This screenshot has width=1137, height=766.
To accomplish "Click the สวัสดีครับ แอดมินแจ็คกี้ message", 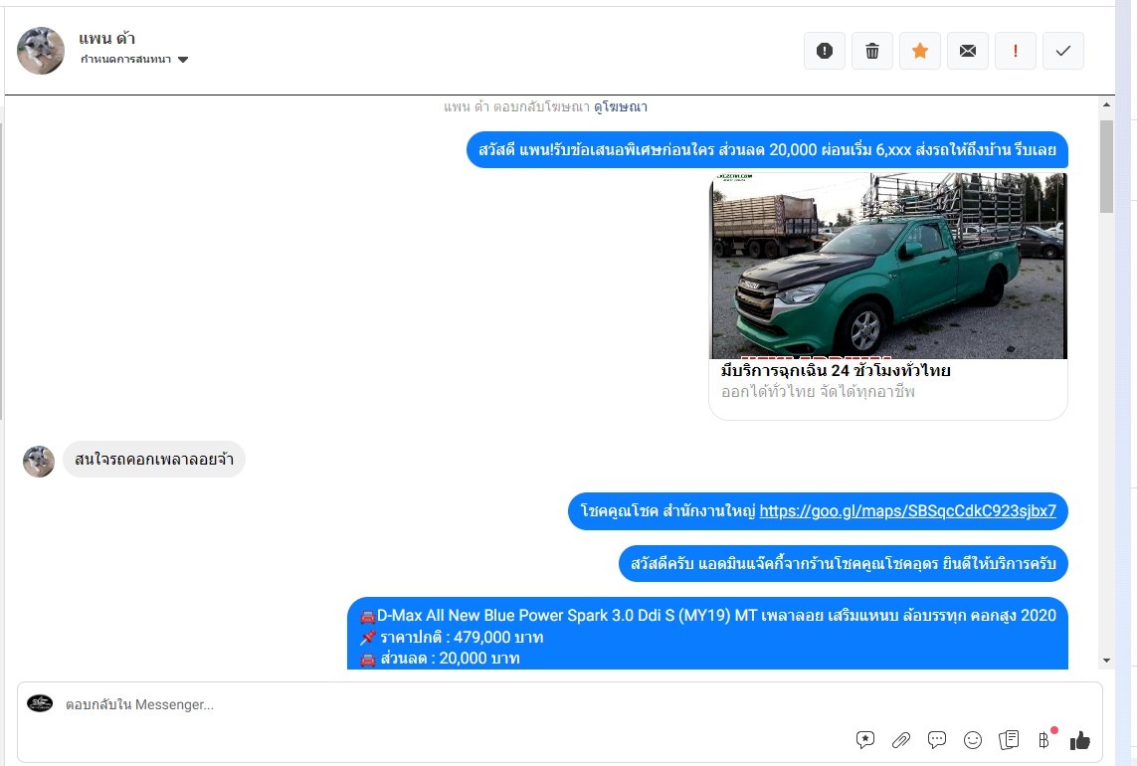I will [x=844, y=564].
